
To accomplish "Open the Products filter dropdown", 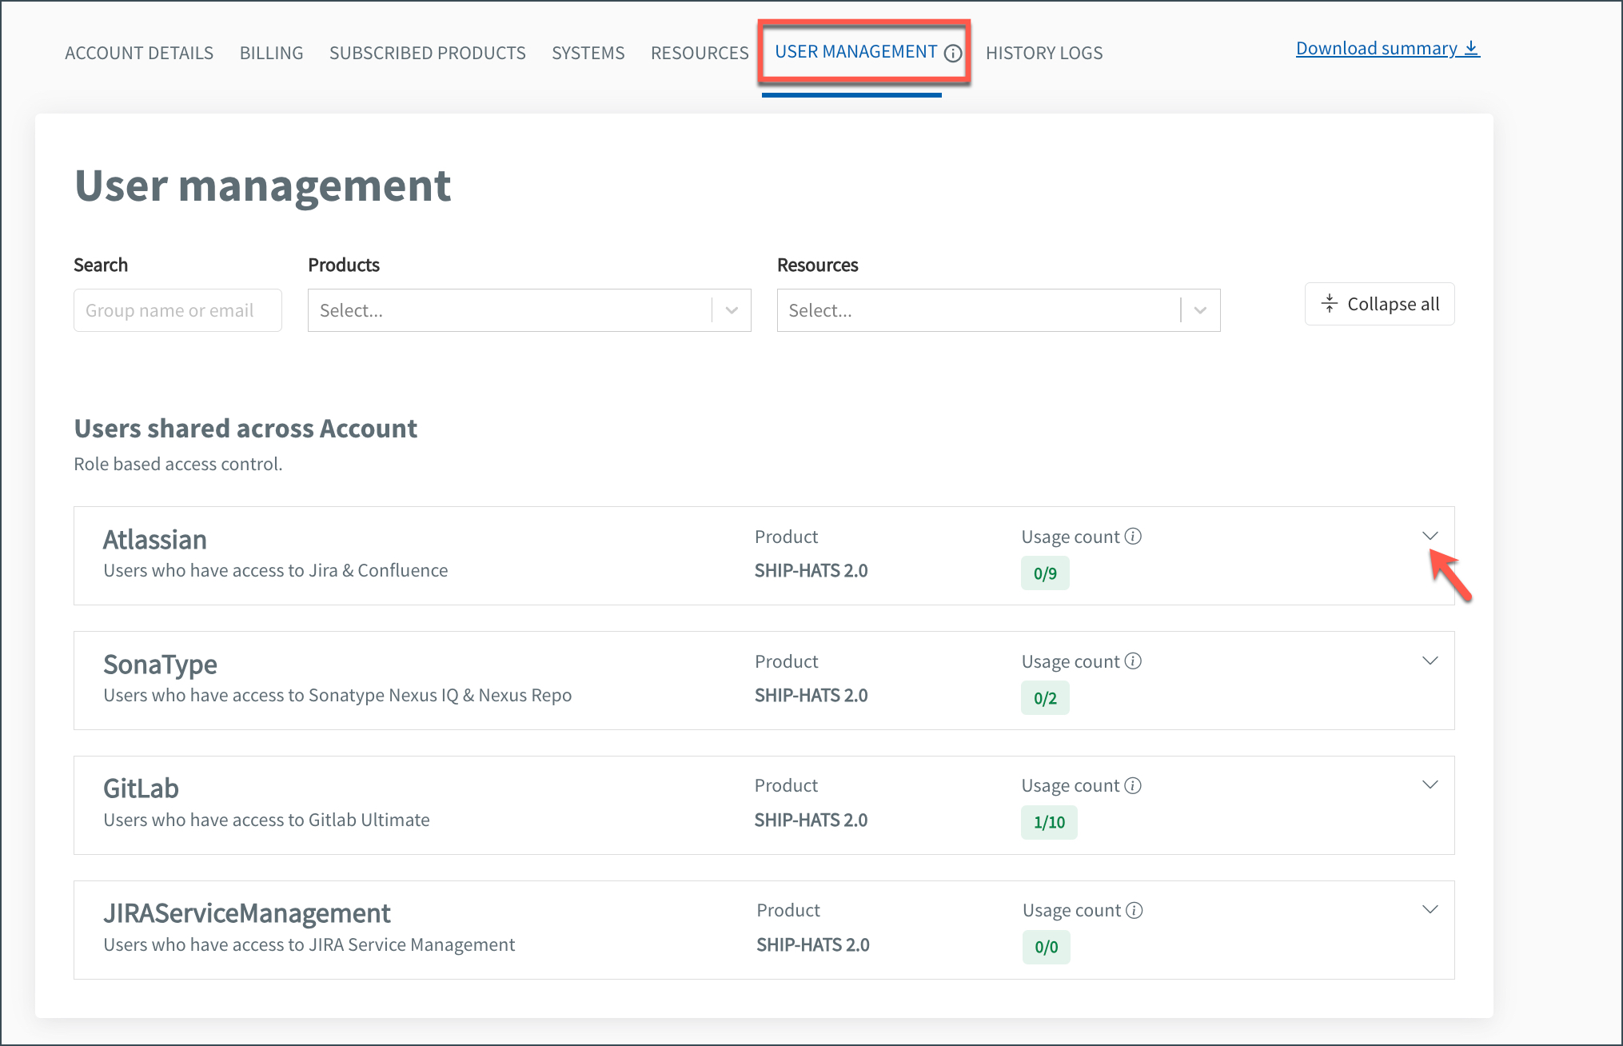I will pos(529,310).
